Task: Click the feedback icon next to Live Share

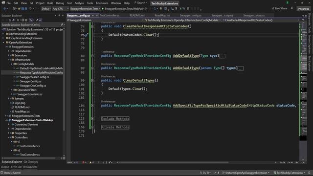Action: pos(292,8)
